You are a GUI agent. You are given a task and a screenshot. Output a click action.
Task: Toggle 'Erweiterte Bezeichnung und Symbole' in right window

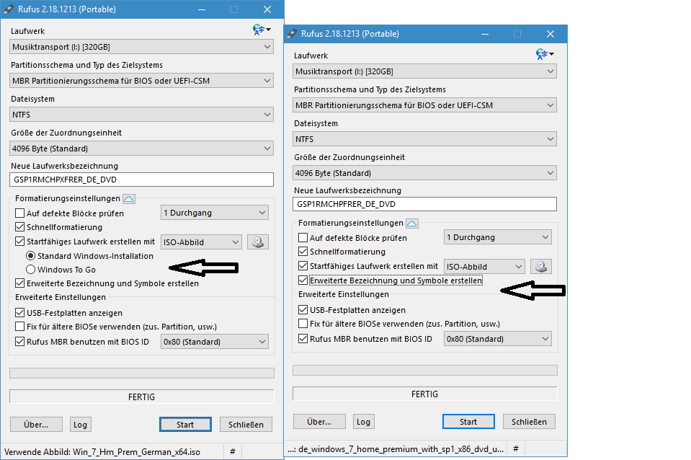303,280
